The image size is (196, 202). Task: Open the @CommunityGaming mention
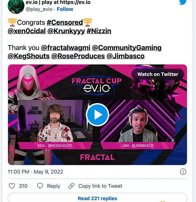pos(127,48)
